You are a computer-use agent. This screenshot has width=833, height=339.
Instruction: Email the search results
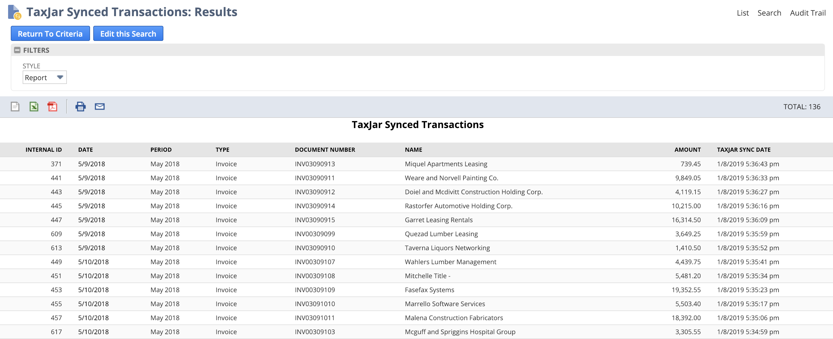point(99,107)
